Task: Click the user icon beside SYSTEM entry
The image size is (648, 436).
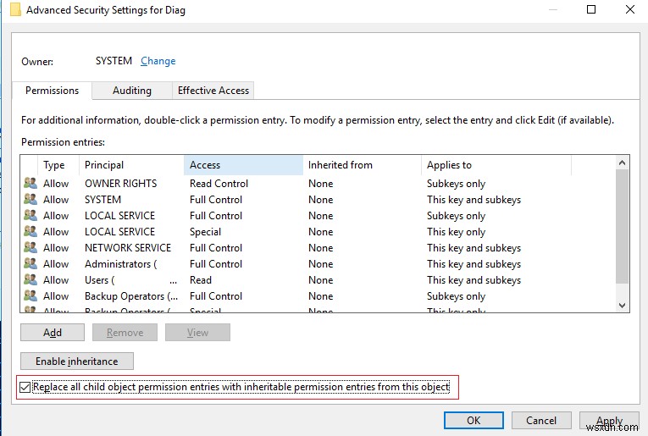Action: click(x=30, y=200)
